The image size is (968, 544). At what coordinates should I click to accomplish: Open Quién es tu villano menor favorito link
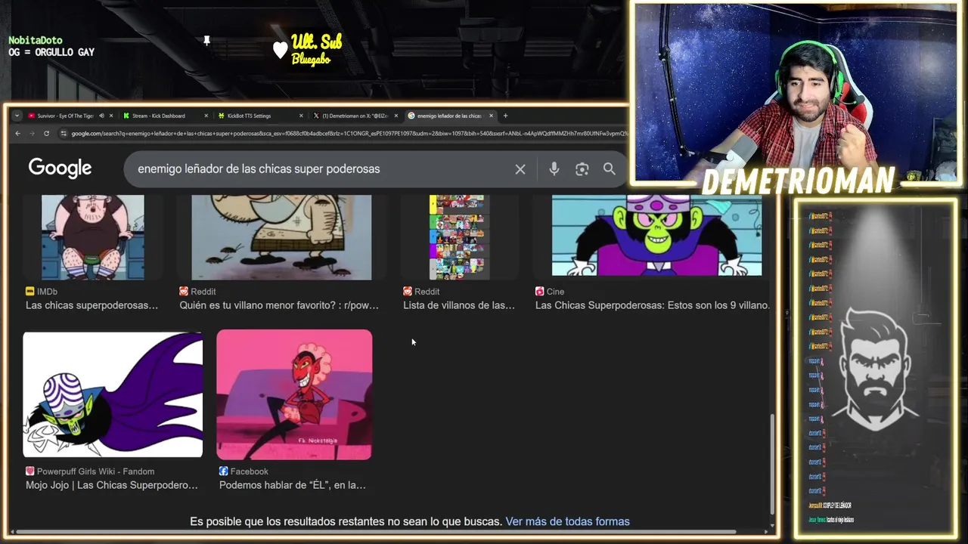[x=279, y=305]
